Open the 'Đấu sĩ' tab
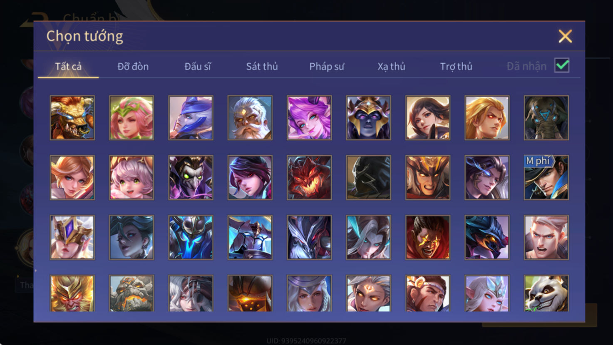 198,66
